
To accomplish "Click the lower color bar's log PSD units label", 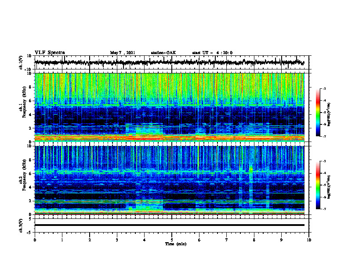I will point(329,187).
